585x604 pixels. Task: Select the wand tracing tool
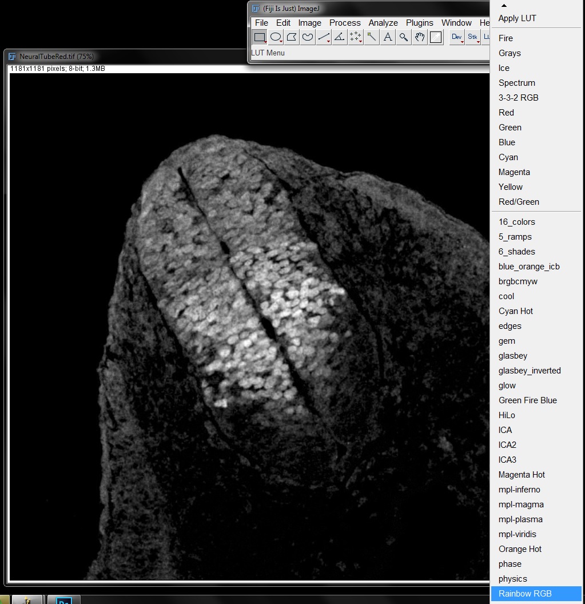tap(371, 37)
